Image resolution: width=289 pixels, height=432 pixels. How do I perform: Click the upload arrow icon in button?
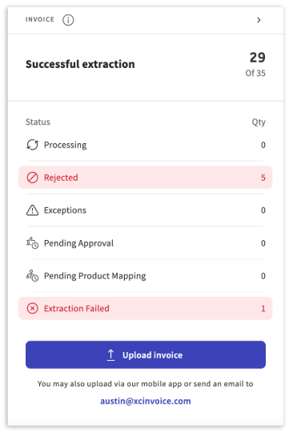coord(110,355)
